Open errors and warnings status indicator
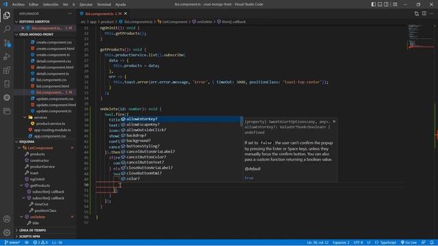 (x=40, y=243)
